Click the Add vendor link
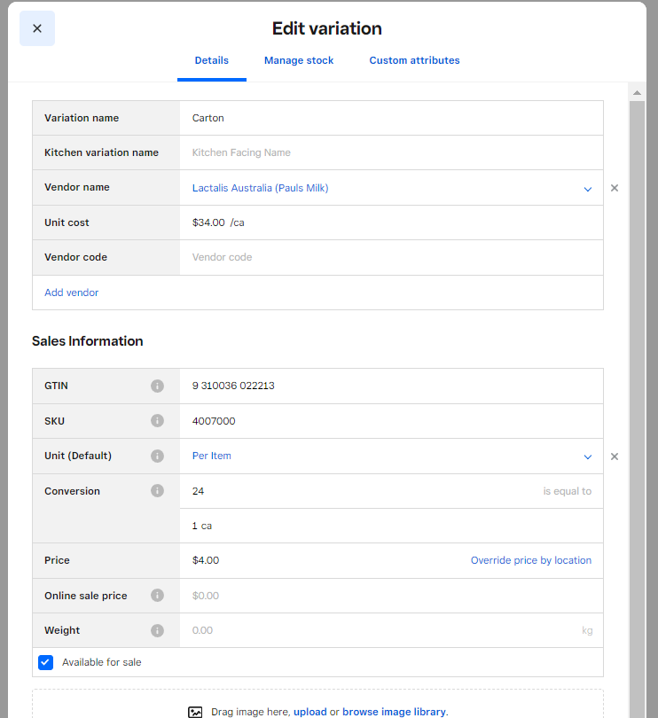 click(72, 293)
